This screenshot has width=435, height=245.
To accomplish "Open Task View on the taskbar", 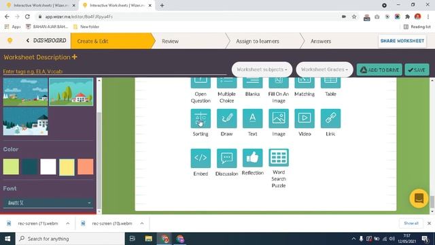I will tap(133, 239).
